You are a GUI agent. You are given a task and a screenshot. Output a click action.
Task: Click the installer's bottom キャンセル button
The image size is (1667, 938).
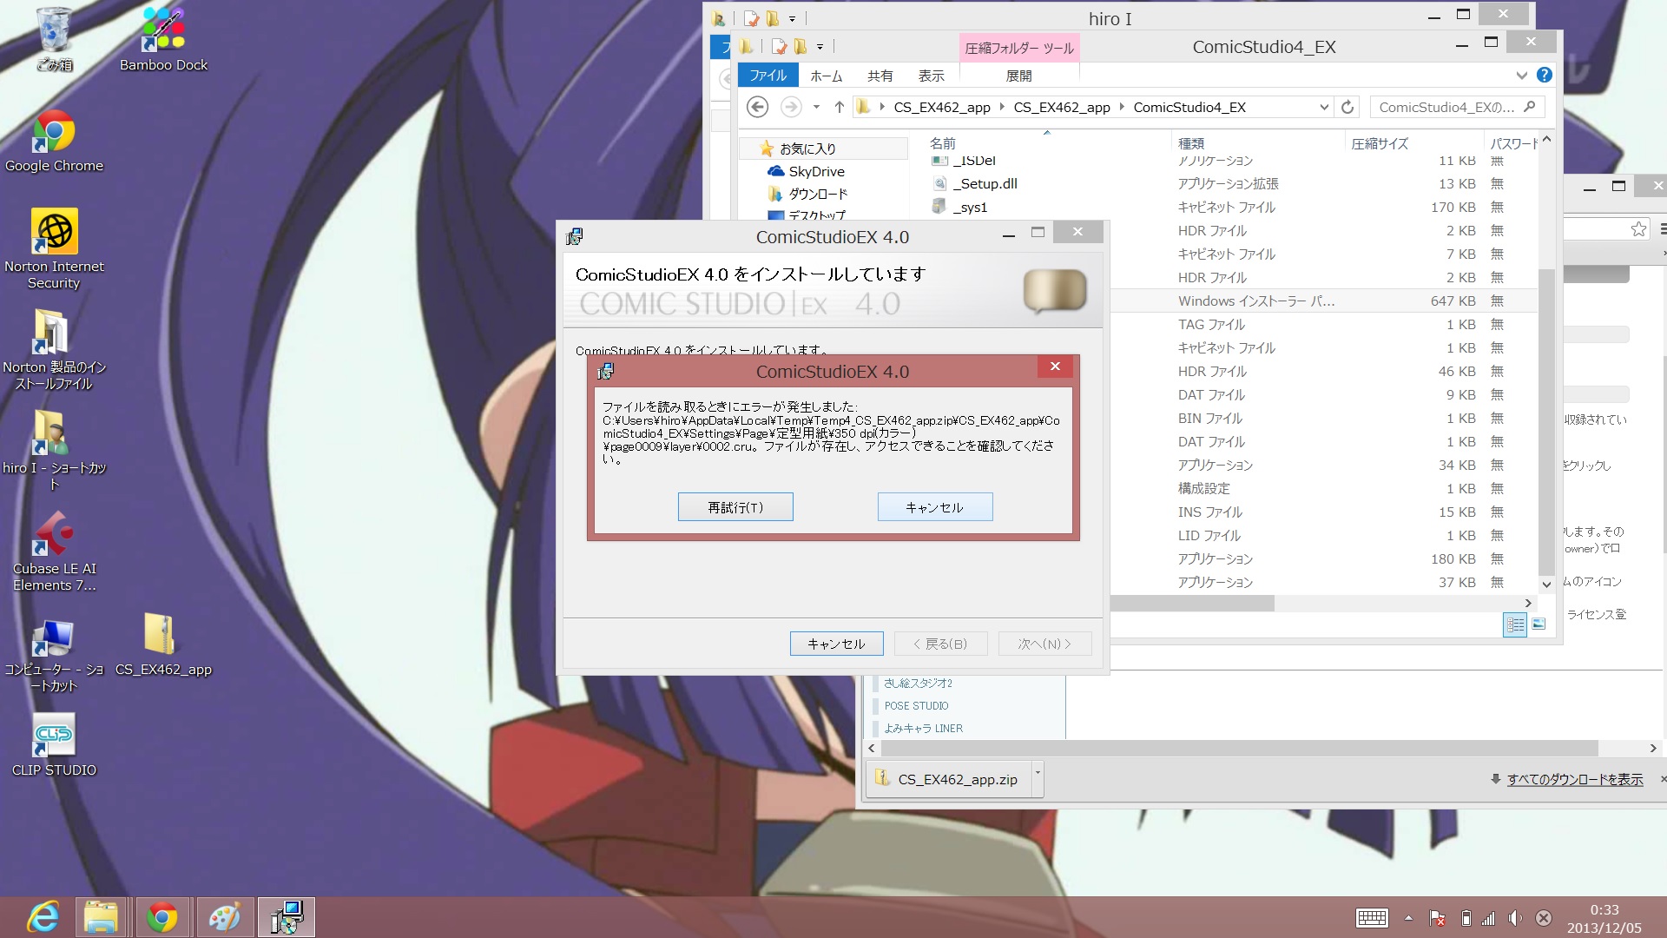(x=836, y=644)
